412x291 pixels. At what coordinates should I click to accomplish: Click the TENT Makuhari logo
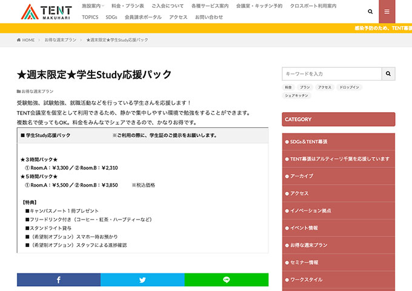pos(46,12)
